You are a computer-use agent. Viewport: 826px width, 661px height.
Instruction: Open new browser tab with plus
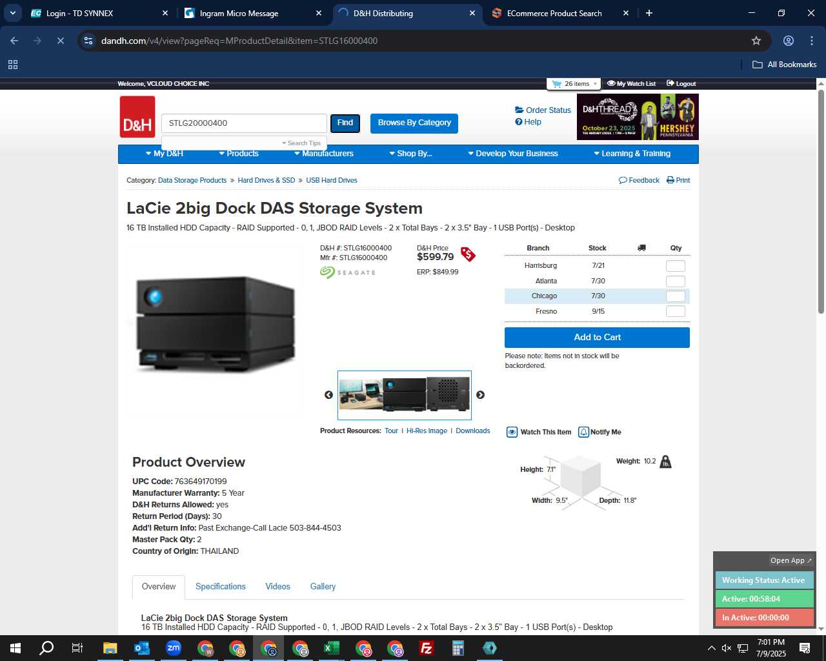649,13
